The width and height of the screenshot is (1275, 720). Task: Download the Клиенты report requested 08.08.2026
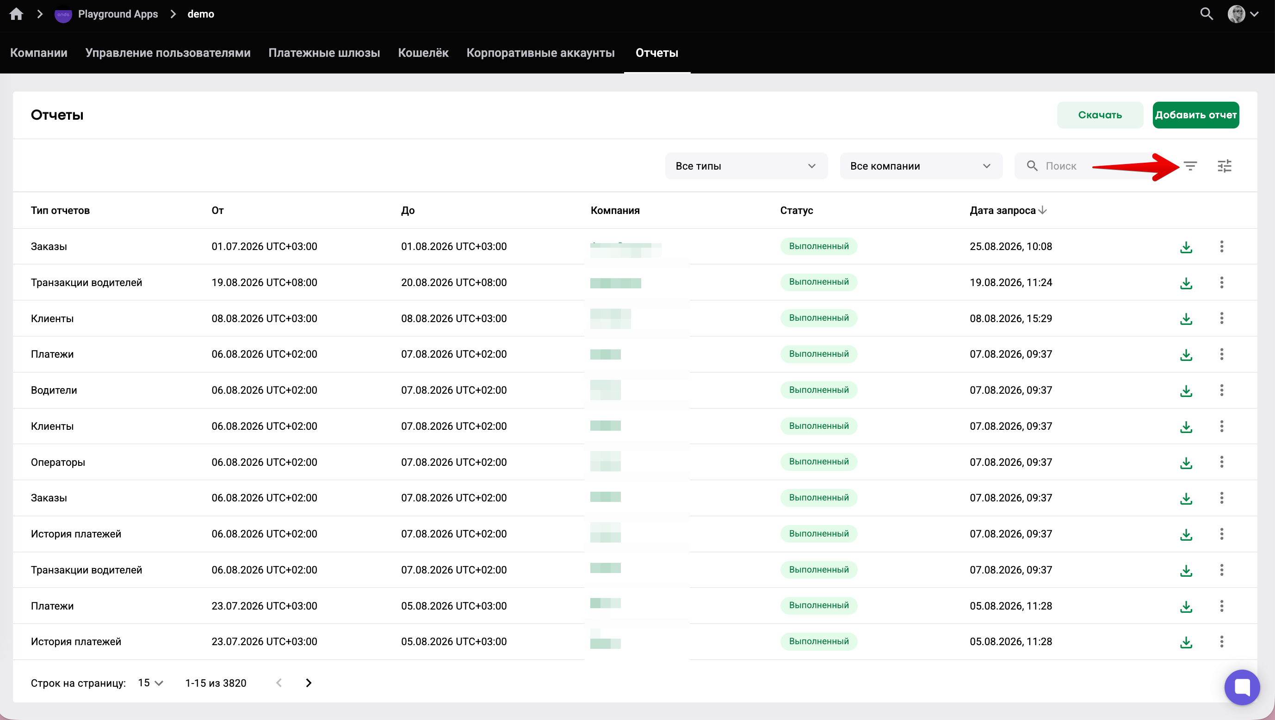1186,318
